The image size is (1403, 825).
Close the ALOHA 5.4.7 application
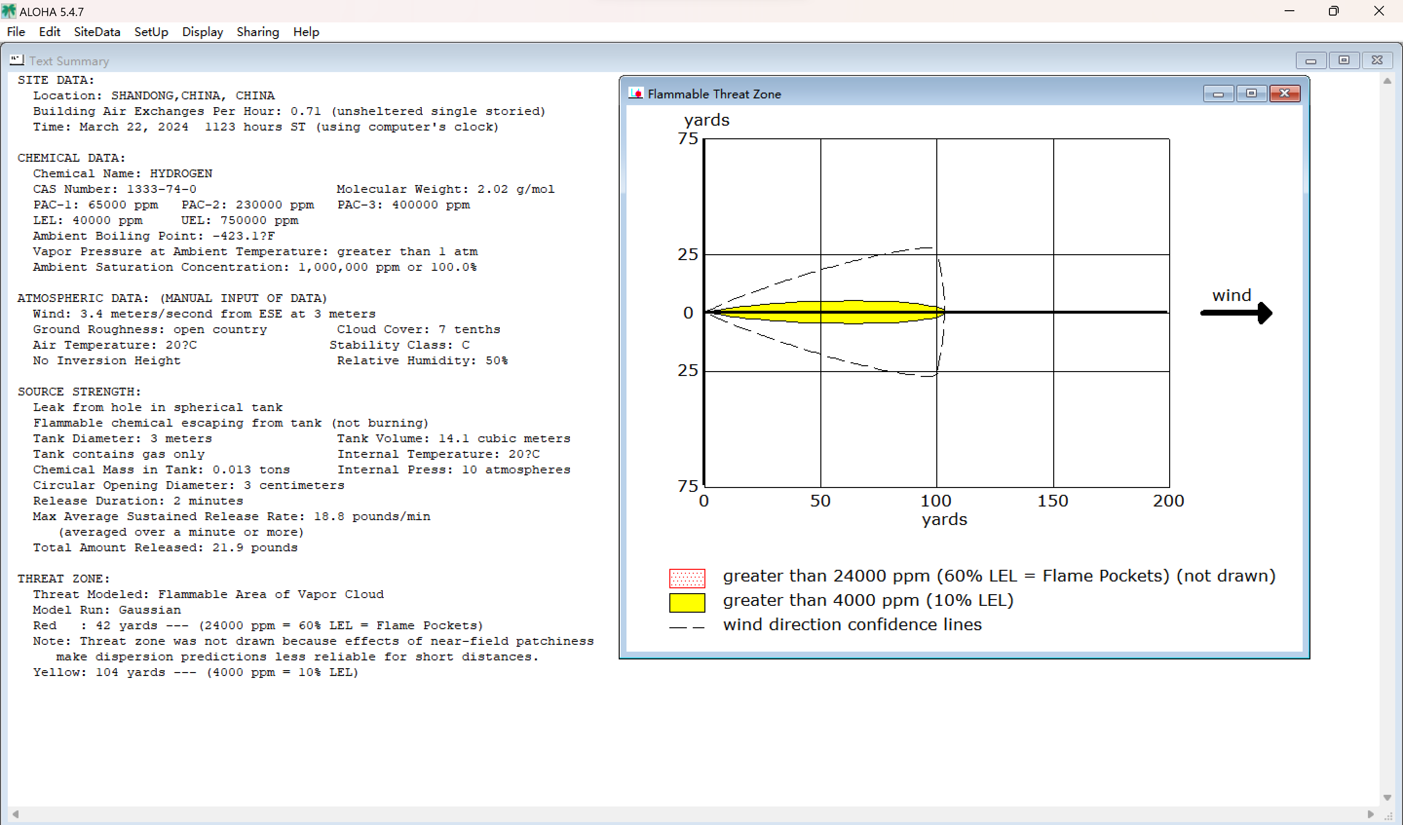coord(1379,11)
